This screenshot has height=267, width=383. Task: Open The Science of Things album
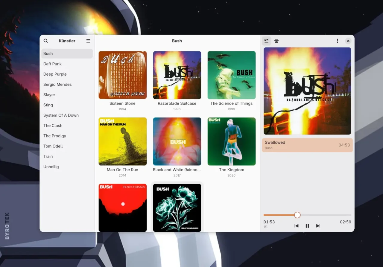click(232, 75)
